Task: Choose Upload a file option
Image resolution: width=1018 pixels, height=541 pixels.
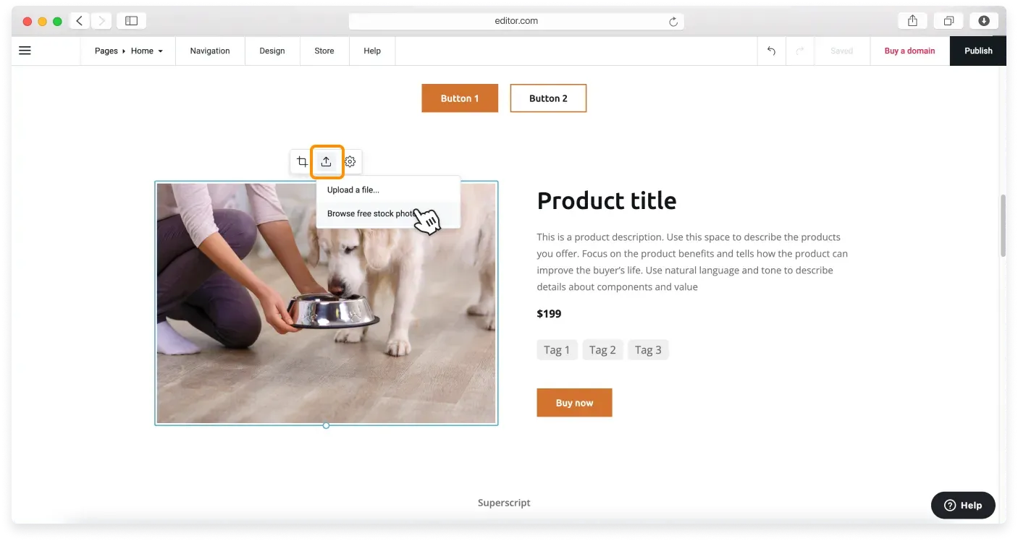Action: click(x=388, y=190)
